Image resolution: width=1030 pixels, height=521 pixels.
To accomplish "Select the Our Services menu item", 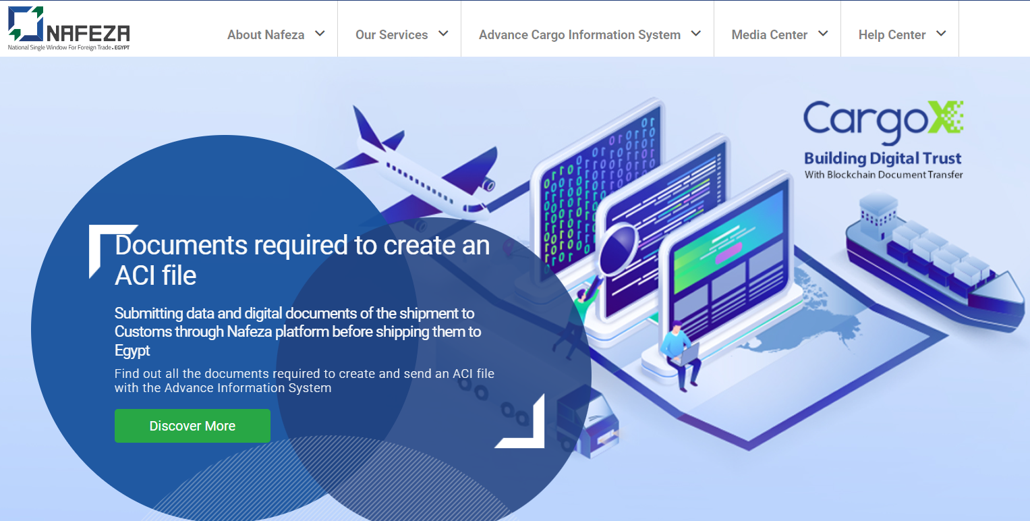I will [391, 35].
